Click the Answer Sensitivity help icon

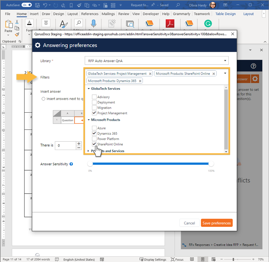tap(71, 164)
